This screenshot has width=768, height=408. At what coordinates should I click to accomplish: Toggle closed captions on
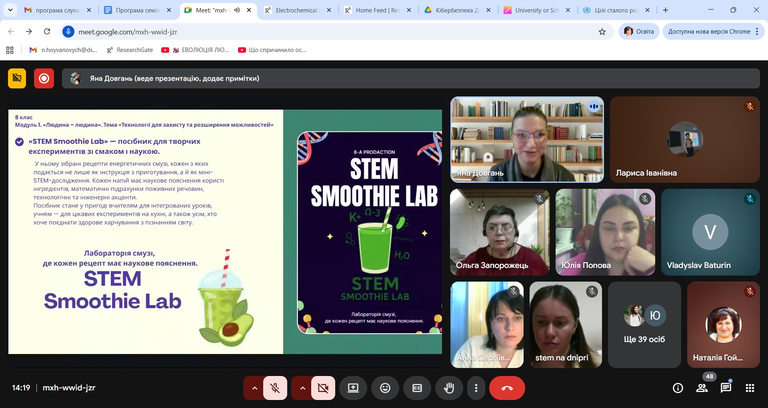417,388
